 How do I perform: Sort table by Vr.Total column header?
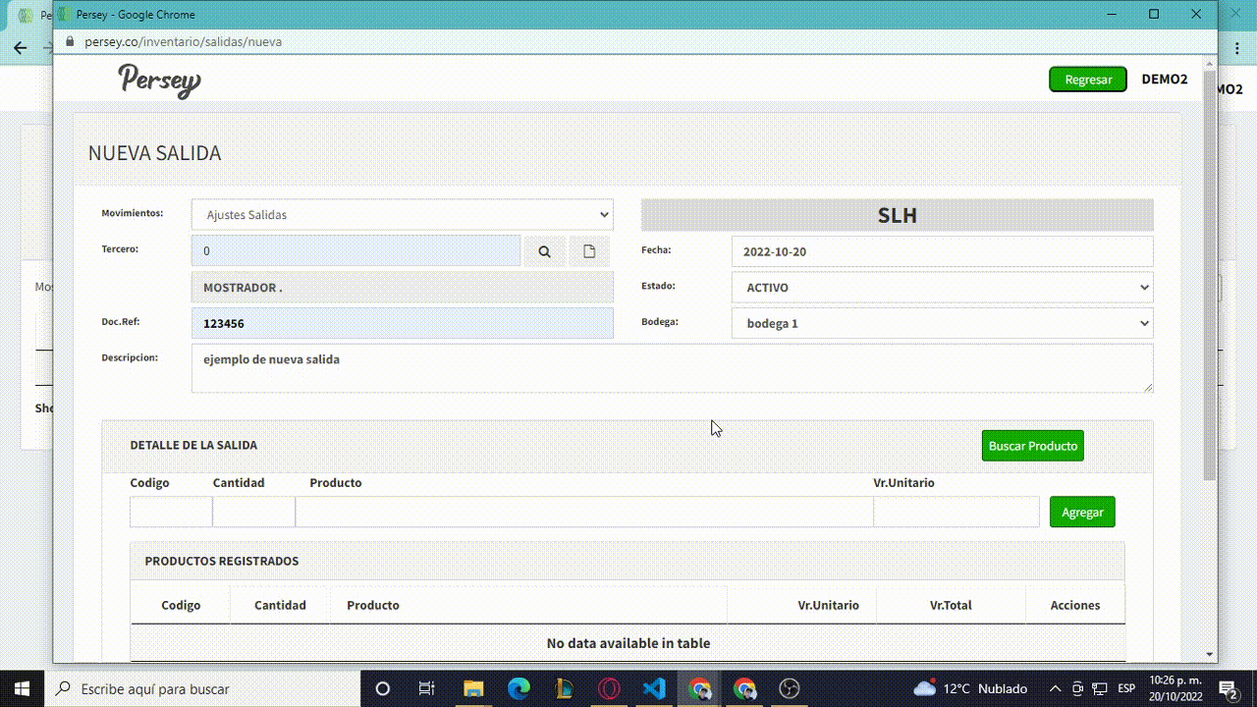pos(950,605)
